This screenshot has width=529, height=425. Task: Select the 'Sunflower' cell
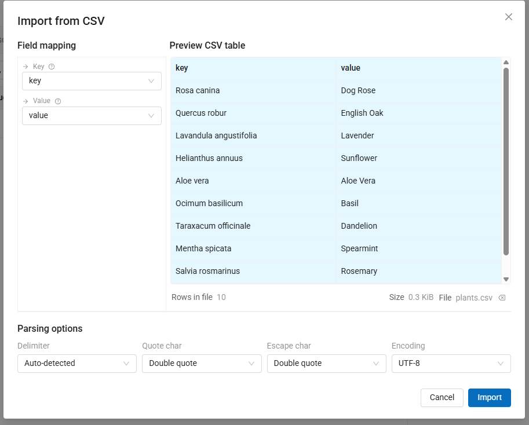[x=419, y=159]
